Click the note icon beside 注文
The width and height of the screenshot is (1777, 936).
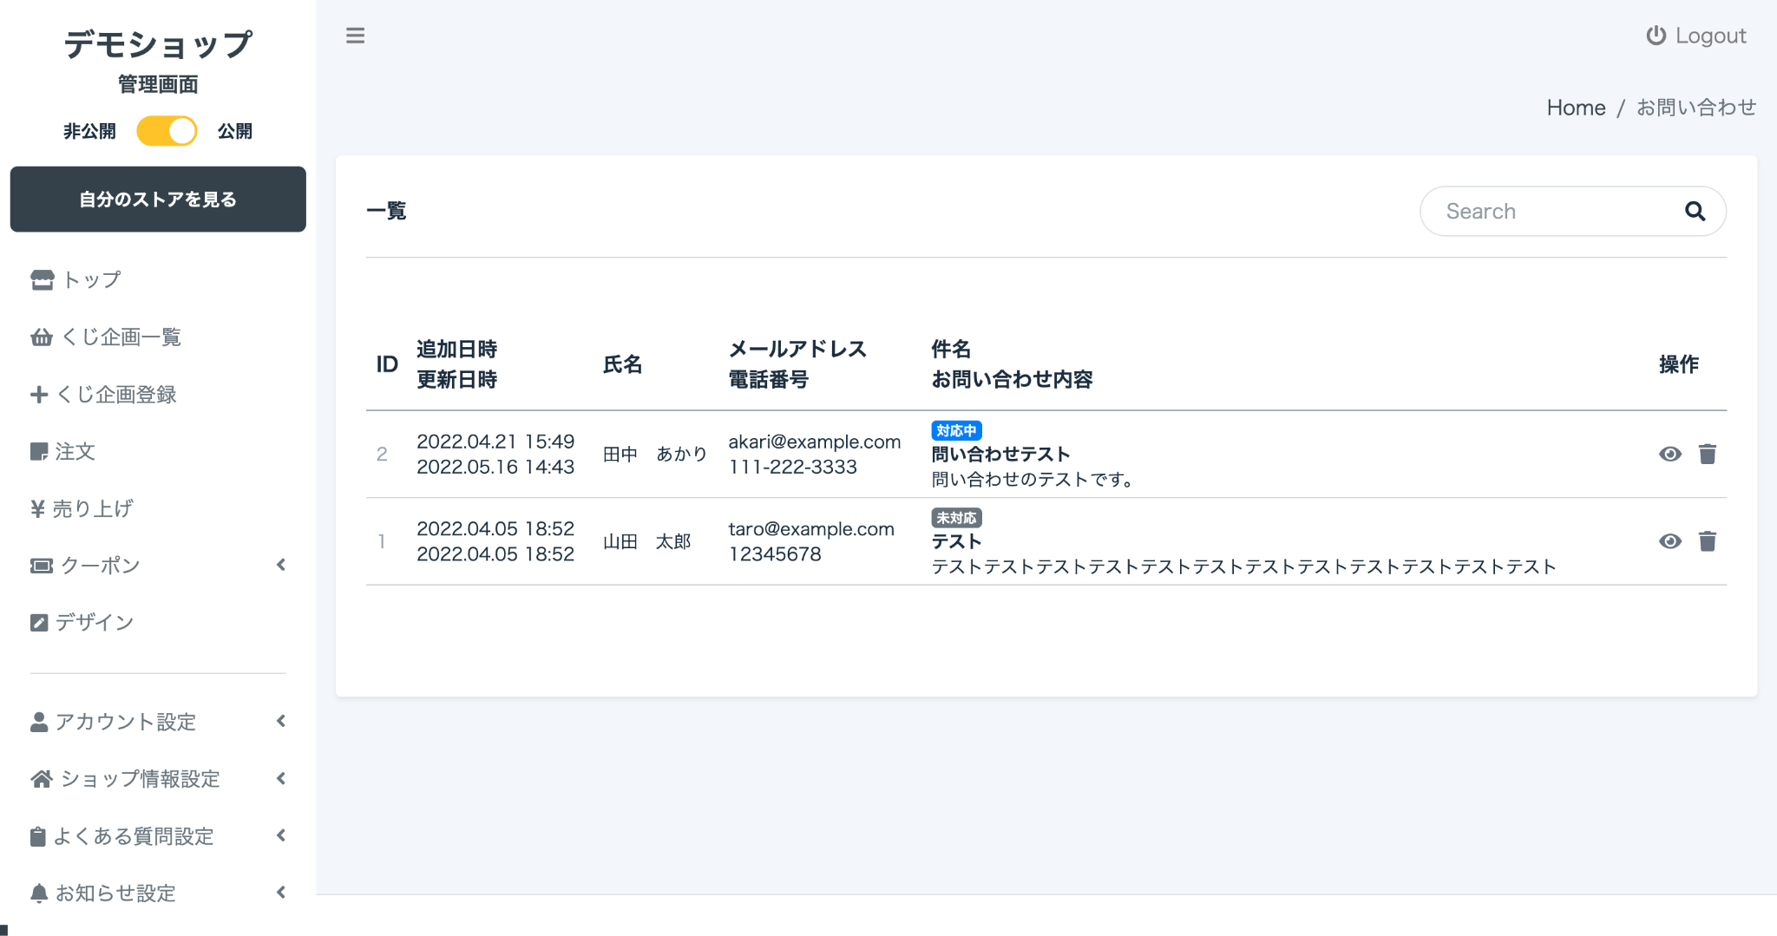(39, 451)
